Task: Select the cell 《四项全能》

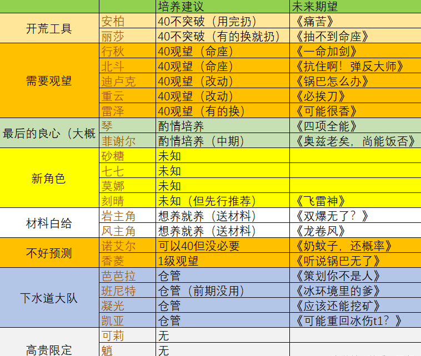Action: tap(355, 125)
